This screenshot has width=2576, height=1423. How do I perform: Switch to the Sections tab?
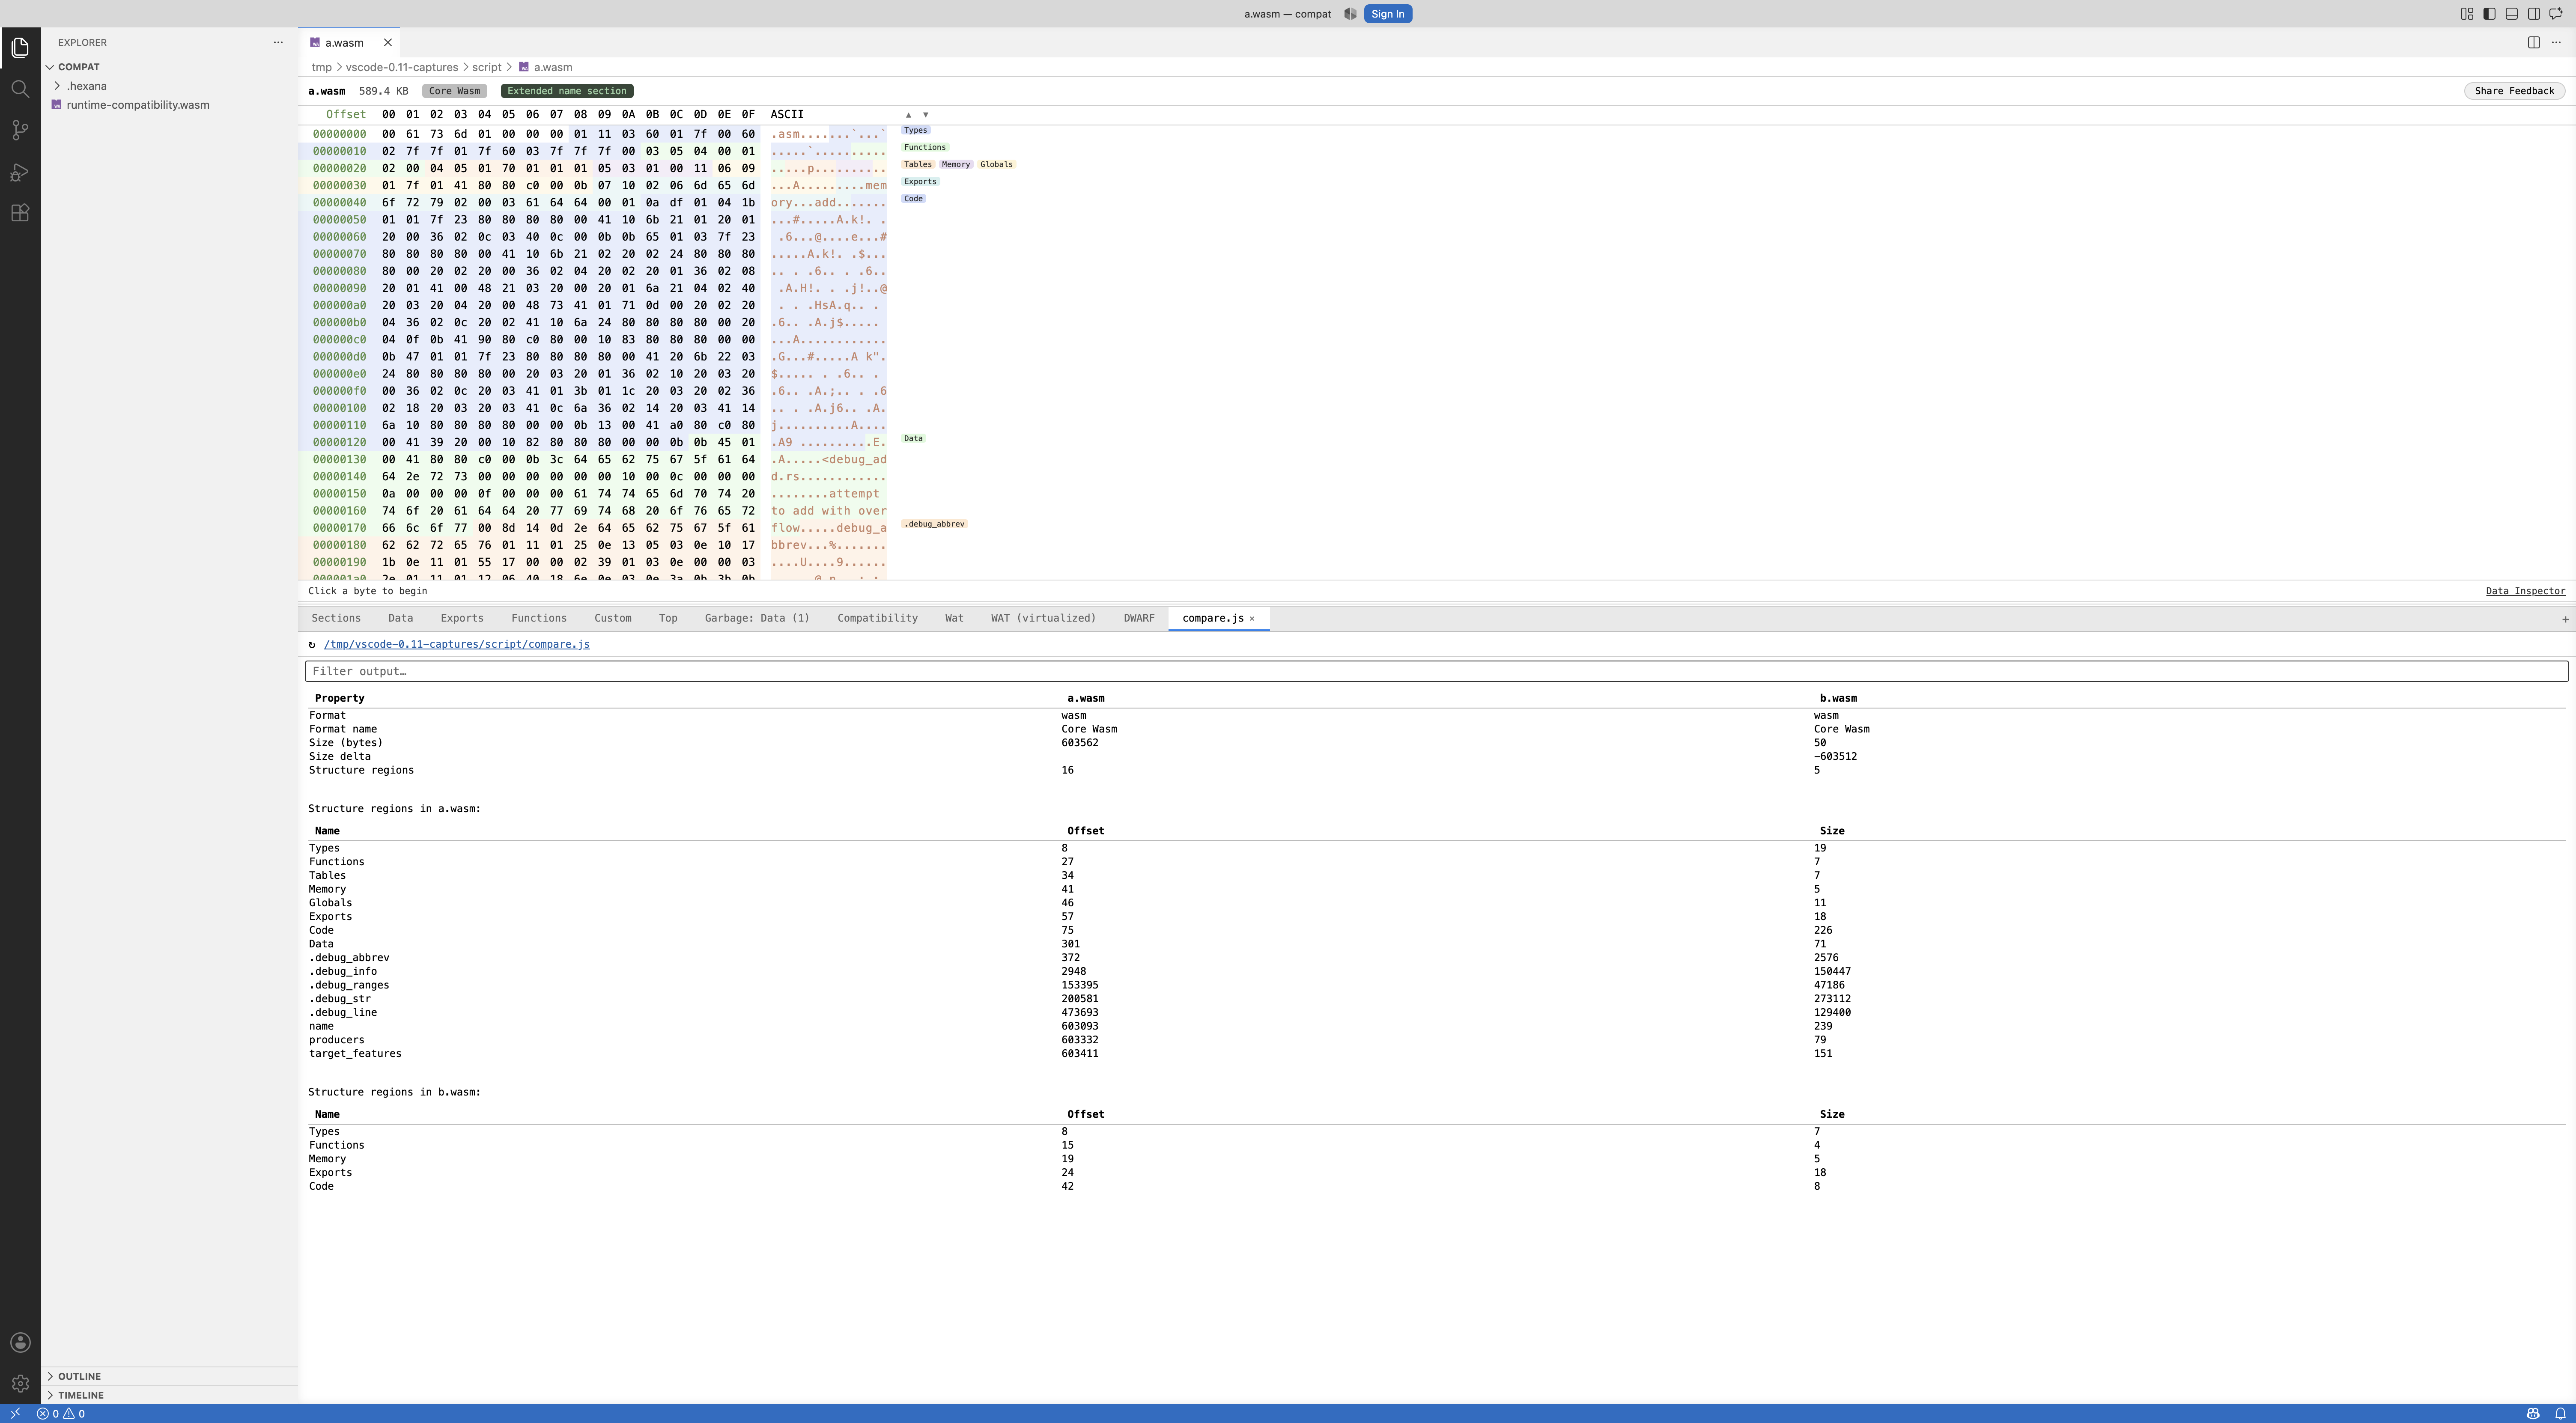click(x=336, y=618)
